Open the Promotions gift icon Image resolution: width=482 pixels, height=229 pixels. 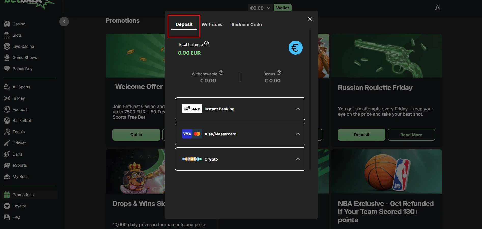[x=7, y=195]
